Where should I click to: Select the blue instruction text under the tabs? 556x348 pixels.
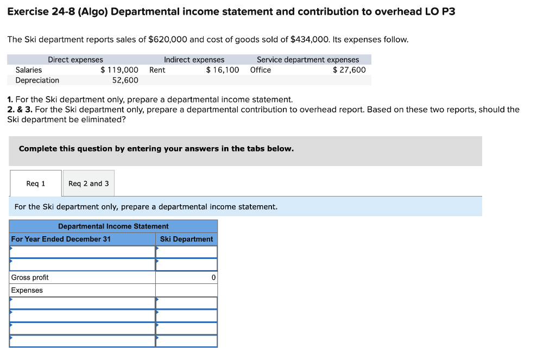[x=146, y=207]
